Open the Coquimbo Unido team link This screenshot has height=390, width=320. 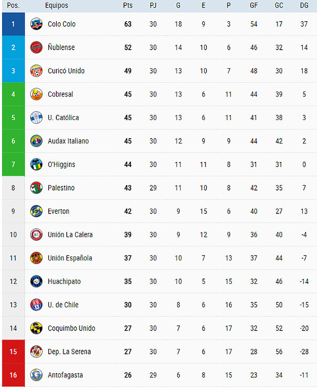click(x=71, y=328)
